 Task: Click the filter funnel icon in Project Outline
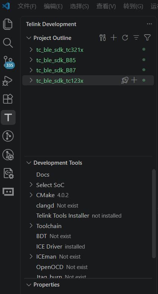tap(147, 38)
